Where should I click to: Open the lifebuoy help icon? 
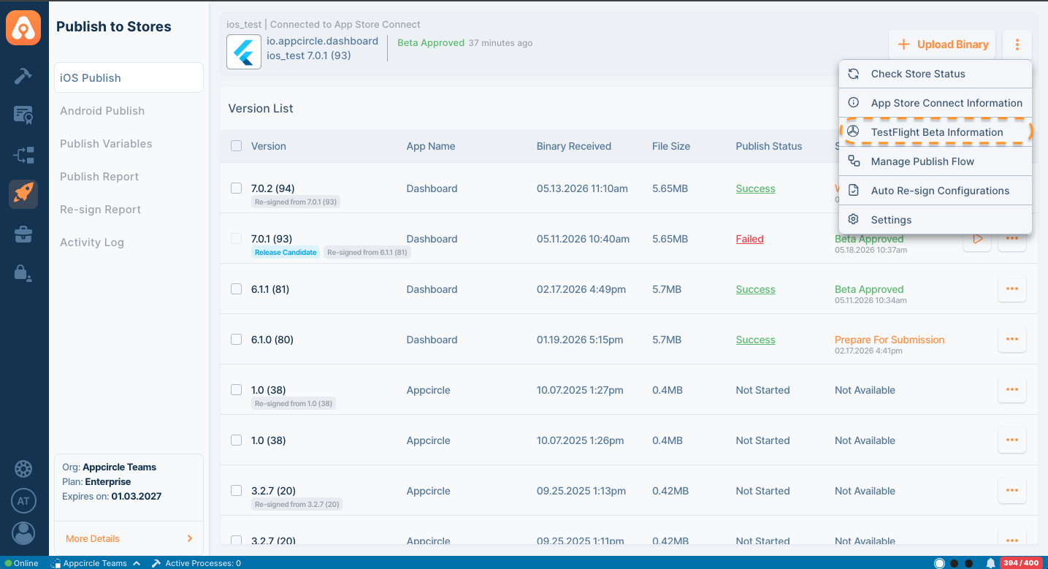tap(23, 469)
